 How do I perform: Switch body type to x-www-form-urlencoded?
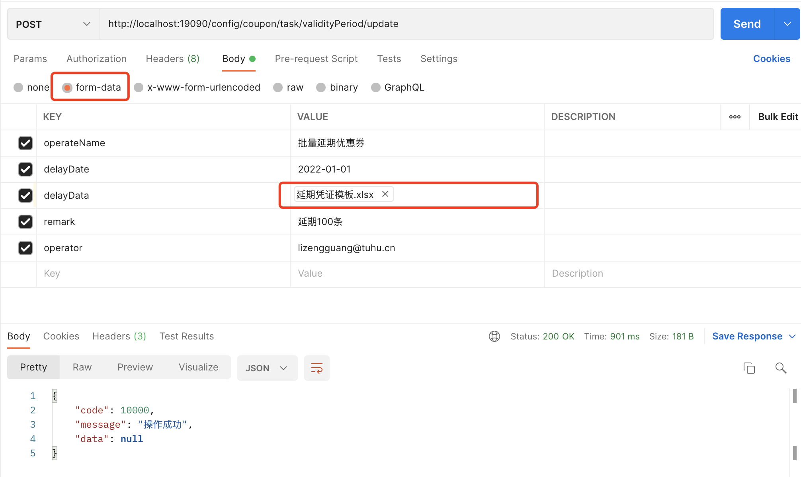click(197, 87)
